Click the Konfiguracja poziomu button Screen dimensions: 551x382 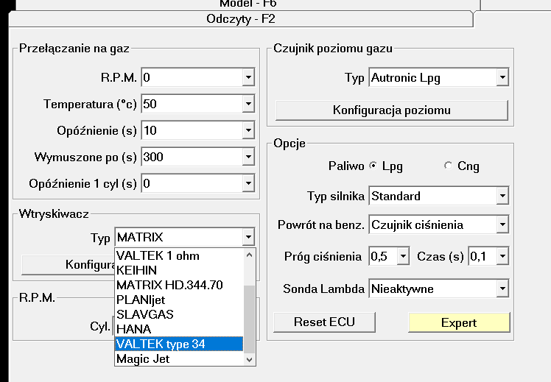[391, 110]
